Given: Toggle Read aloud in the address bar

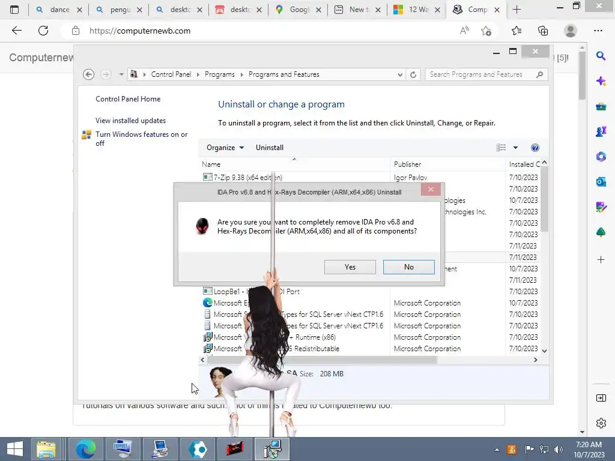Looking at the screenshot, I should click(x=464, y=31).
